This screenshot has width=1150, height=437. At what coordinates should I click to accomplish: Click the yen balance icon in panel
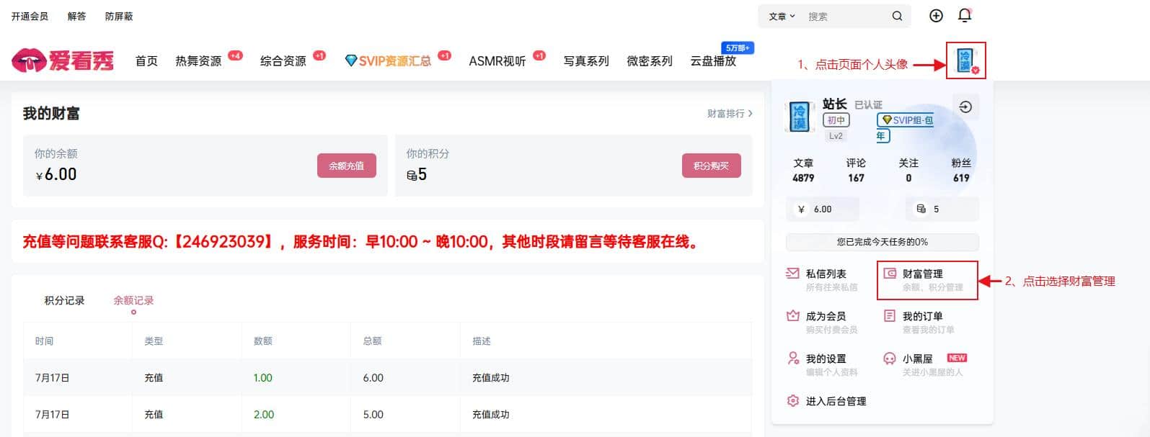(x=801, y=210)
